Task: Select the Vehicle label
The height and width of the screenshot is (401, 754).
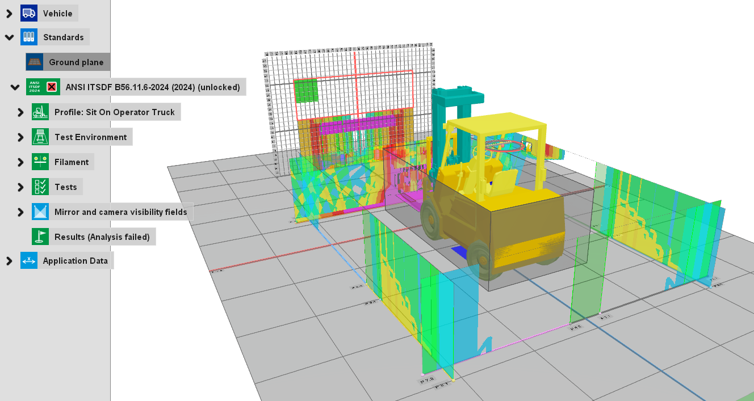Action: 58,13
